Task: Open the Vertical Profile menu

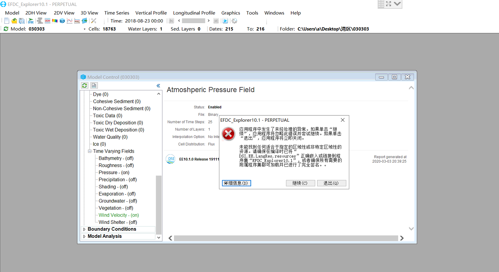Action: 151,13
